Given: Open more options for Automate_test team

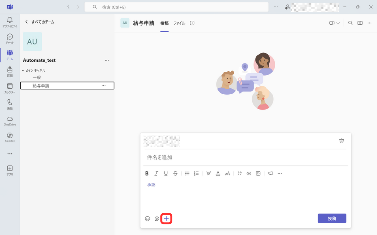Looking at the screenshot, I should pos(106,60).
